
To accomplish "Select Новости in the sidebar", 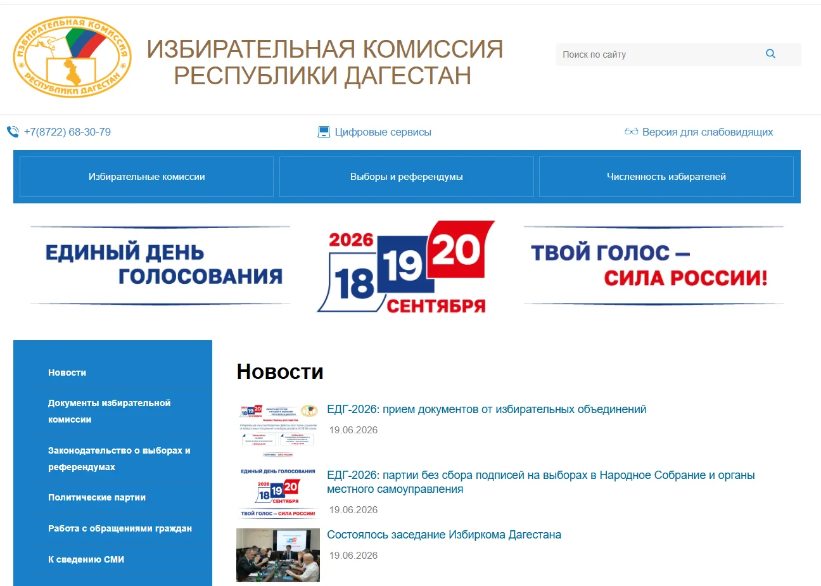I will (67, 373).
